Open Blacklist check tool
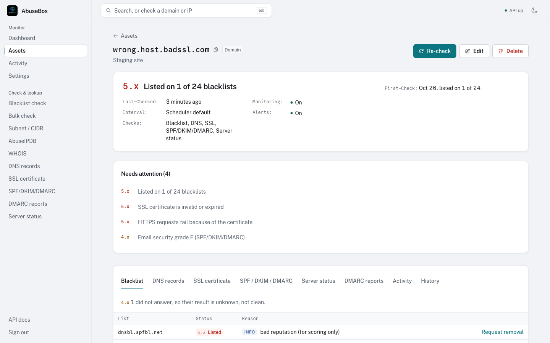The height and width of the screenshot is (343, 550). pyautogui.click(x=46, y=103)
